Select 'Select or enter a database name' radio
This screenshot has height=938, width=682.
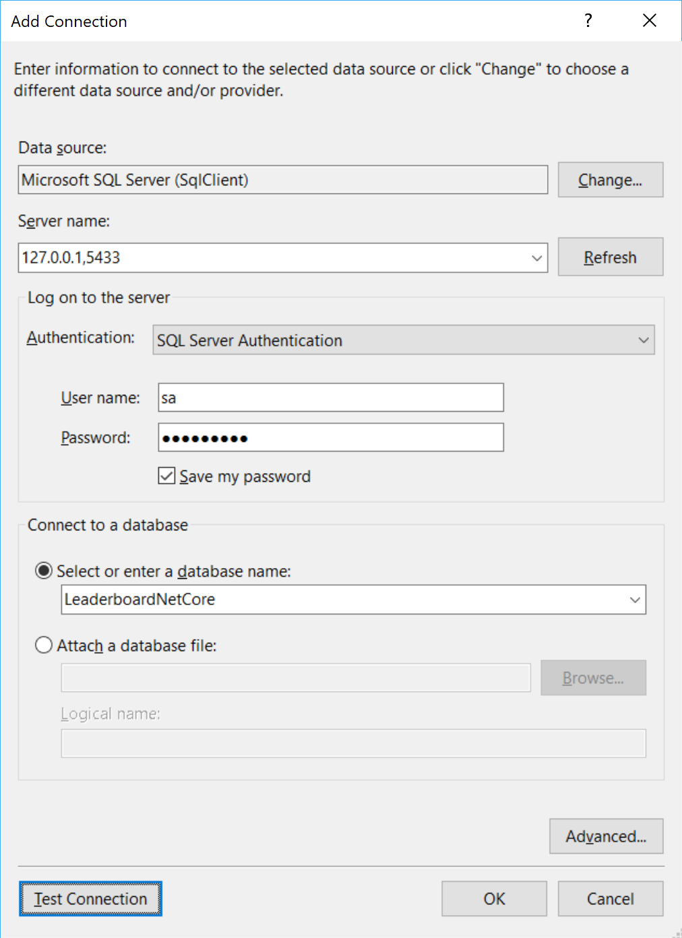(44, 571)
